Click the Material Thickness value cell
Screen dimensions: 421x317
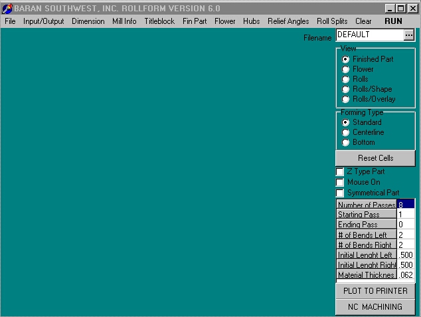(406, 275)
